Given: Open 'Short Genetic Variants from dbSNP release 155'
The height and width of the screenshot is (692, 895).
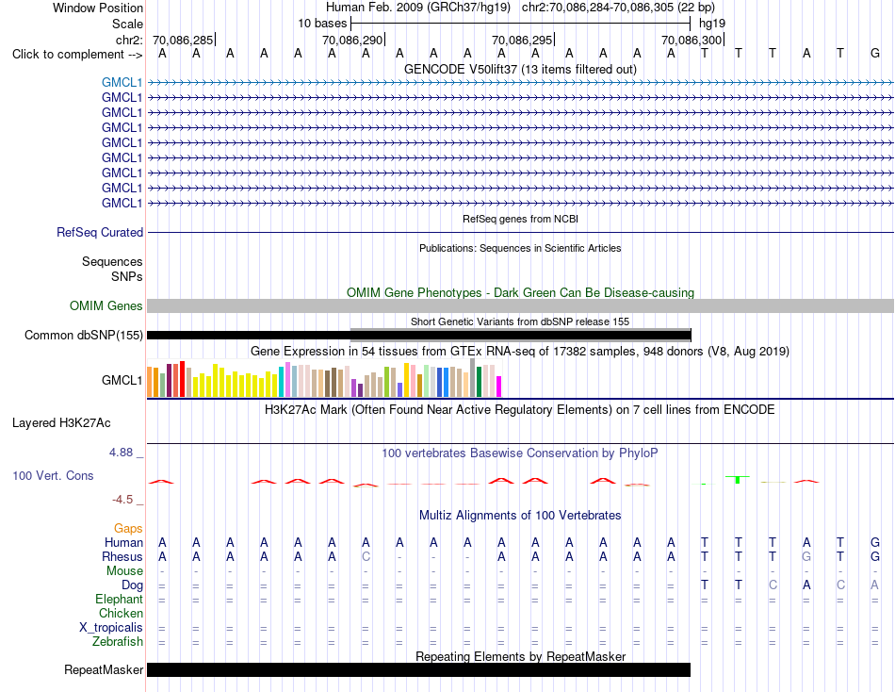Looking at the screenshot, I should click(520, 321).
